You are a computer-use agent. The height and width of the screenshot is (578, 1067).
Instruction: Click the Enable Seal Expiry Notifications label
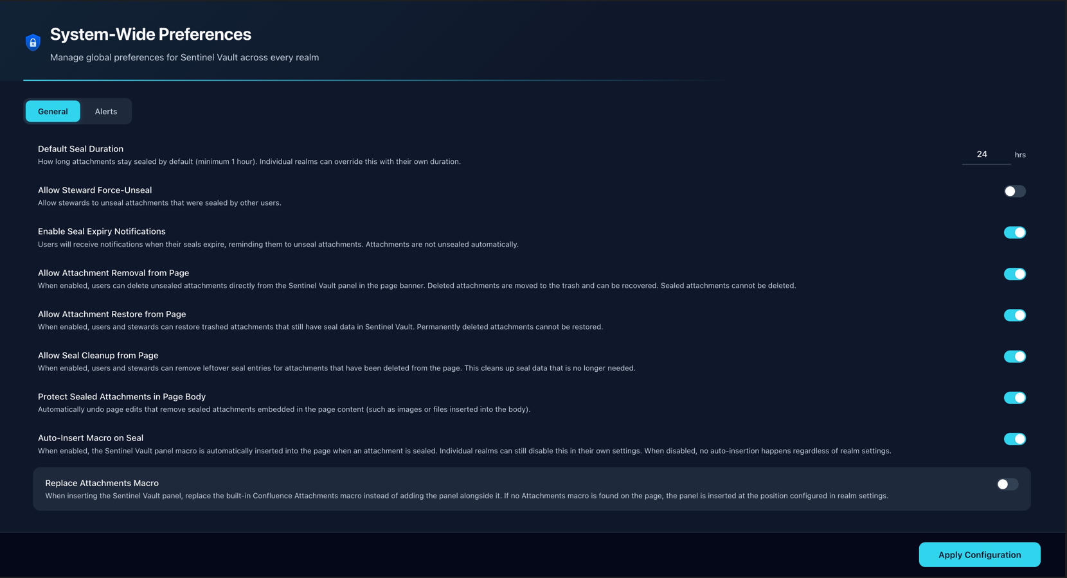click(x=102, y=231)
